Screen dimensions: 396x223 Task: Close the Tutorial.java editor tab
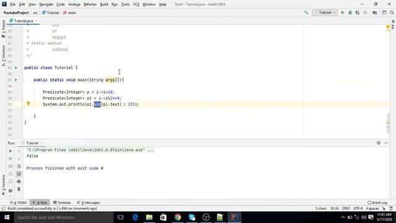[36, 20]
